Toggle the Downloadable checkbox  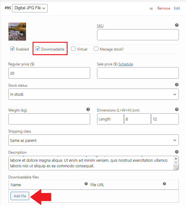(x=38, y=49)
